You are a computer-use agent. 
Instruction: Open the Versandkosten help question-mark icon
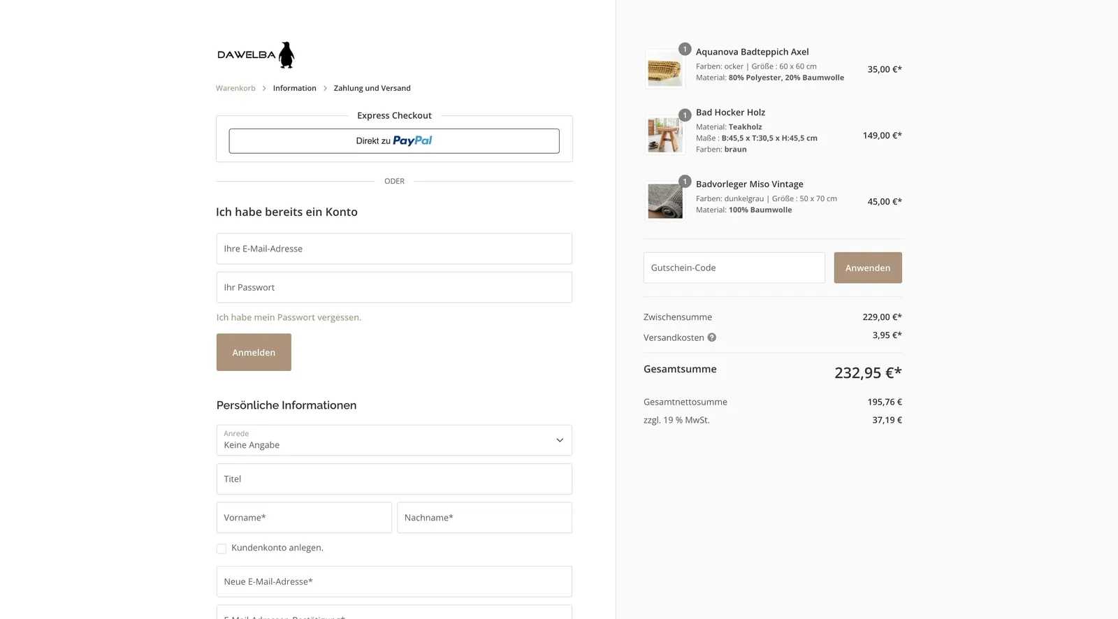pos(711,337)
